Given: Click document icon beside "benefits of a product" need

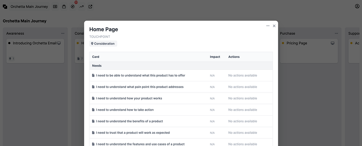Looking at the screenshot, I should 93,121.
